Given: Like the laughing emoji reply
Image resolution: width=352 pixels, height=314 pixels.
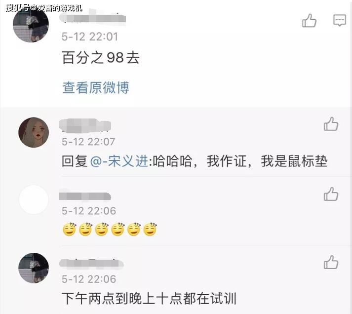Looking at the screenshot, I should click(331, 194).
